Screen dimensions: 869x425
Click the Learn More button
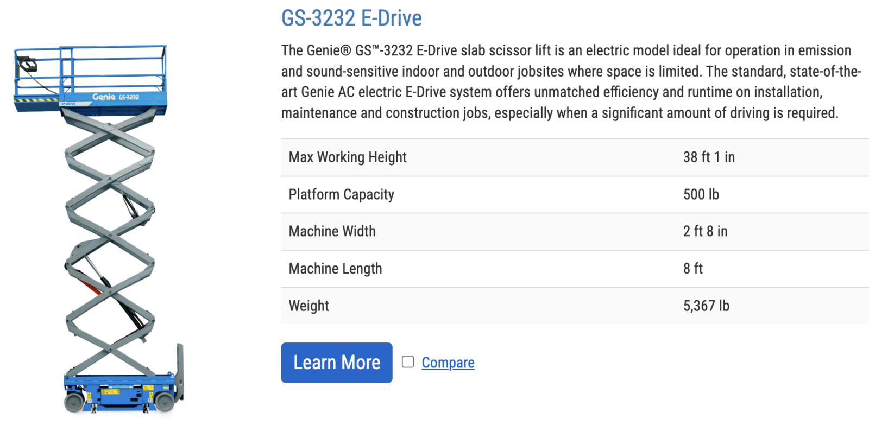[337, 363]
